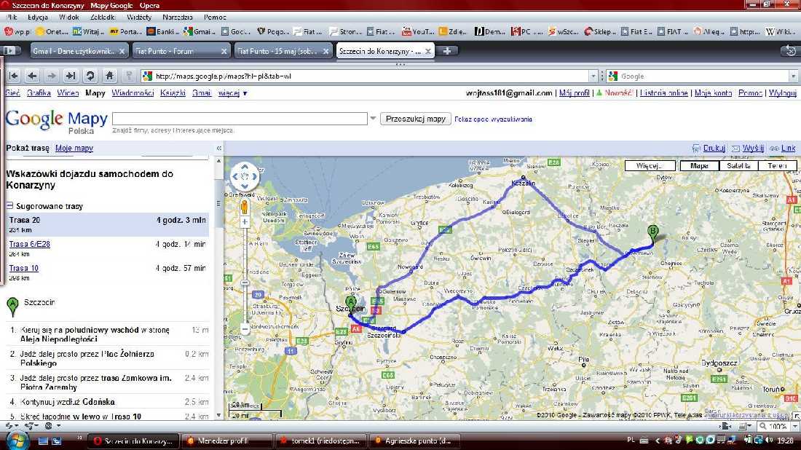Open wp.pl bookmark in bookmarks bar

pyautogui.click(x=17, y=31)
